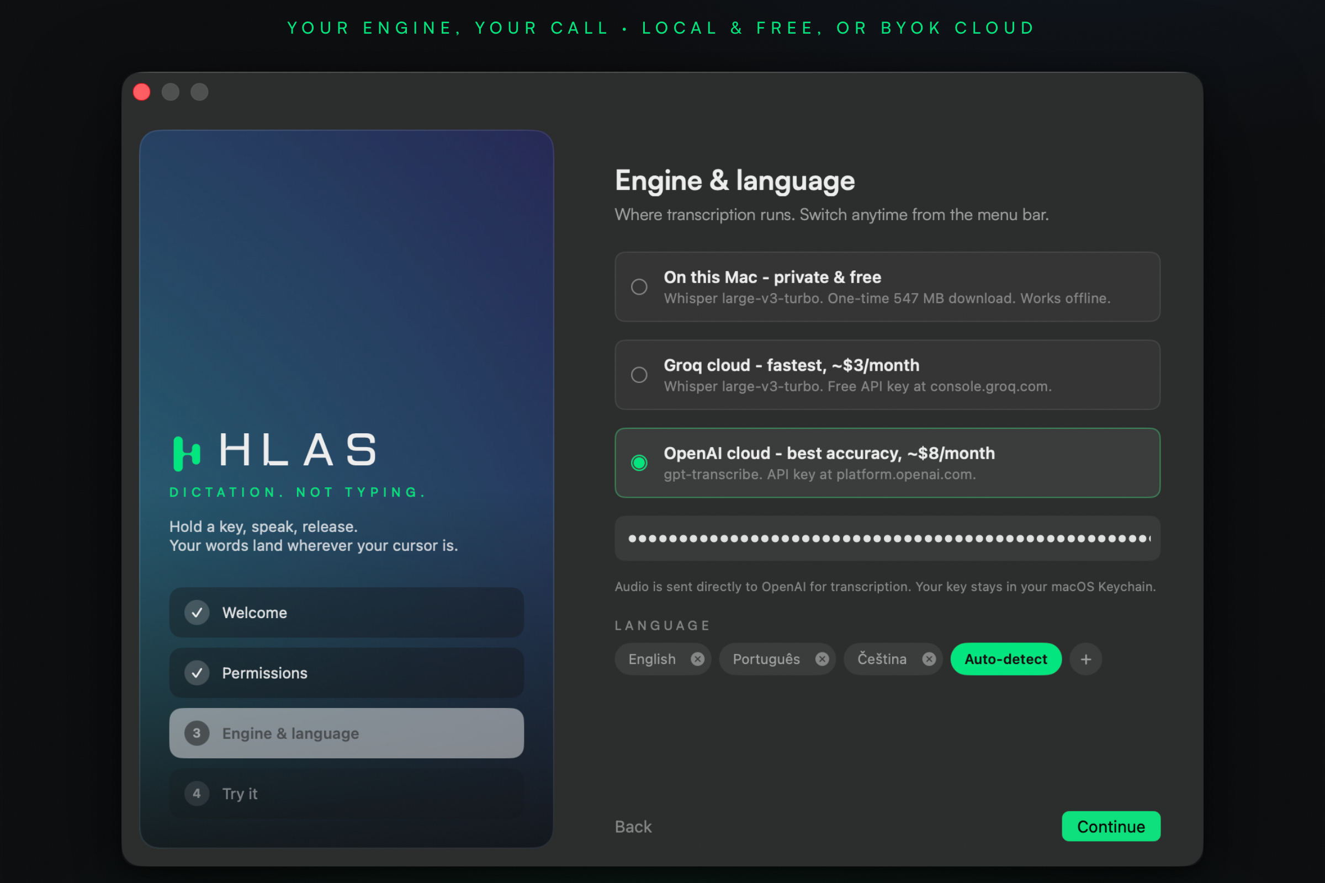Open the Try it step

347,794
